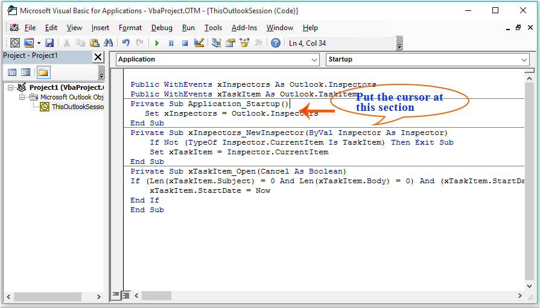Viewport: 540px width, 308px height.
Task: Run the macro with the green play icon
Action: click(x=157, y=43)
